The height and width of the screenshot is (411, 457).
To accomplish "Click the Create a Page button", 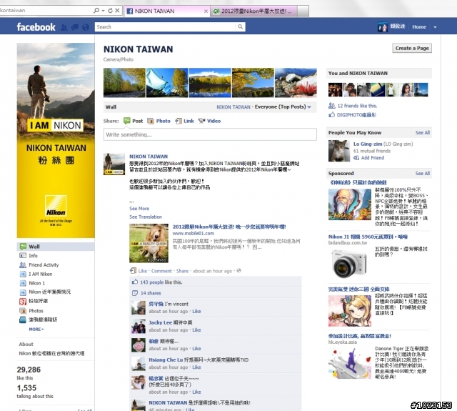I will 412,48.
